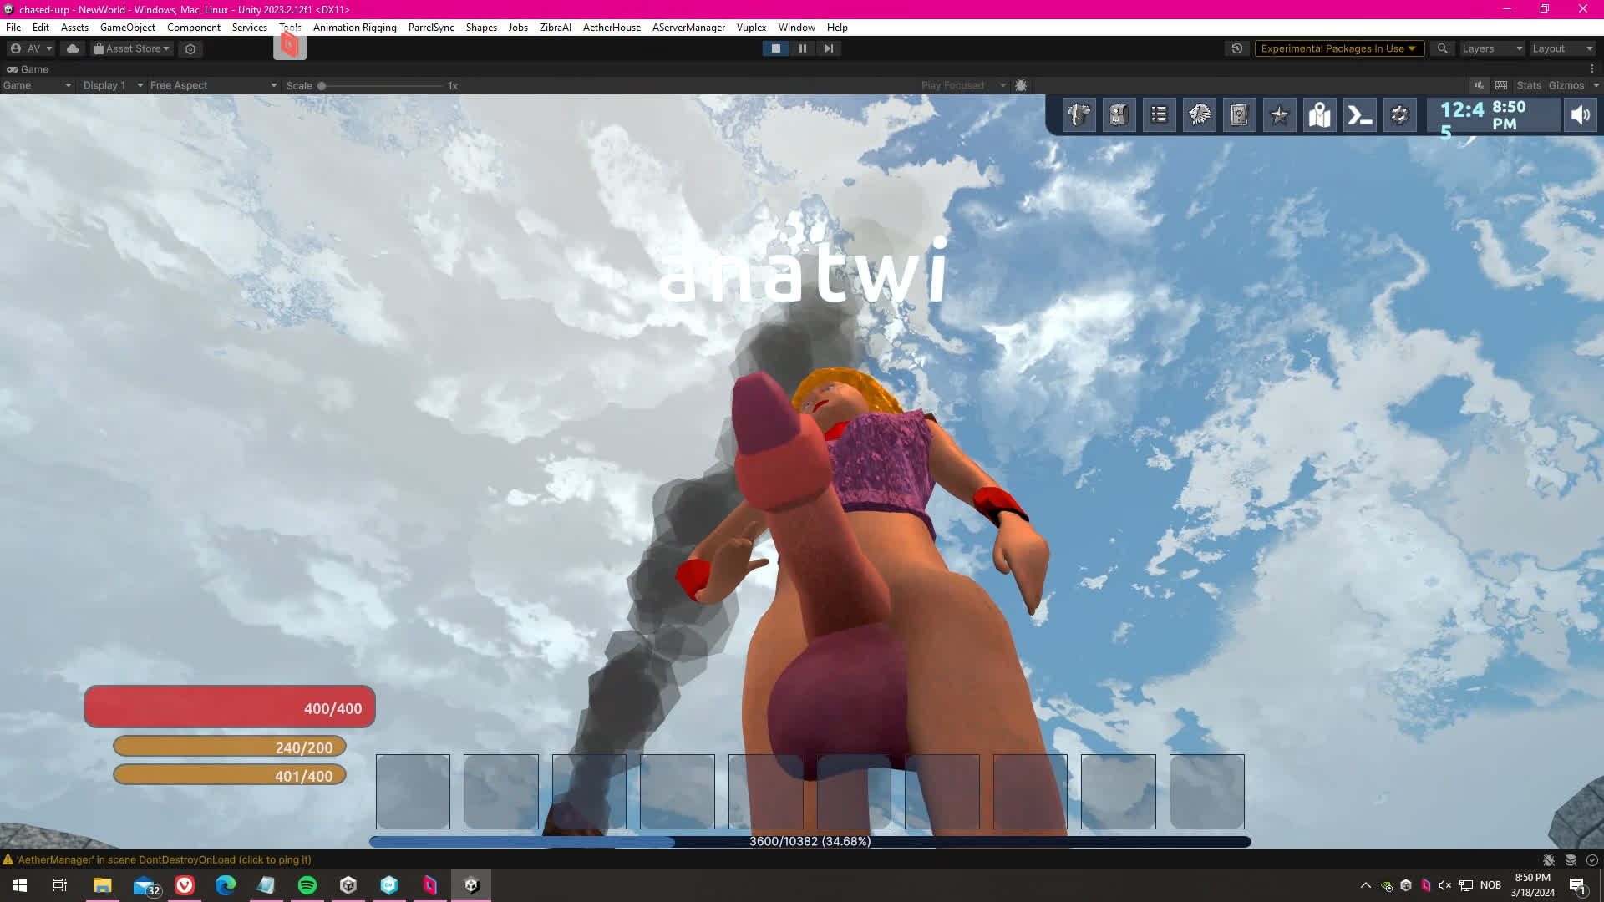The height and width of the screenshot is (902, 1604).
Task: Open the Free Aspect dropdown
Action: 213,85
